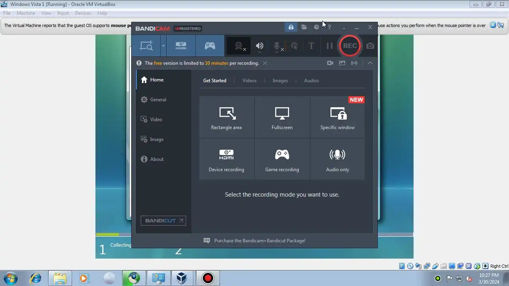Toggle the mouse click effect icon

tap(294, 46)
